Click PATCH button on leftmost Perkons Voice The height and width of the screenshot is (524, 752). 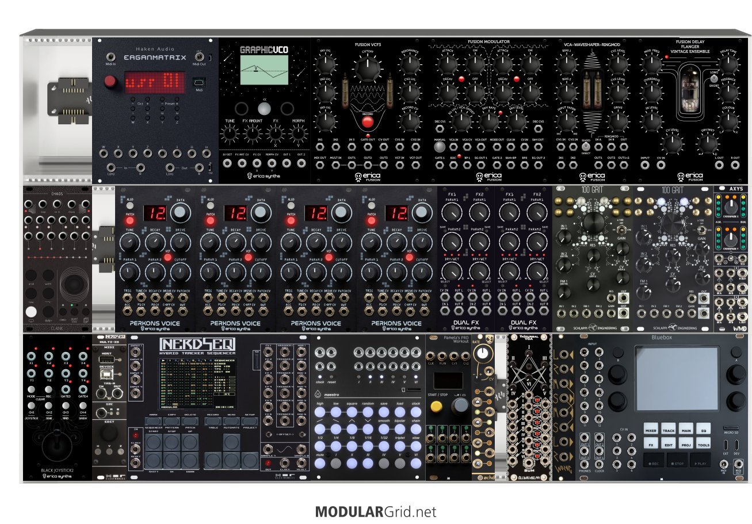130,221
